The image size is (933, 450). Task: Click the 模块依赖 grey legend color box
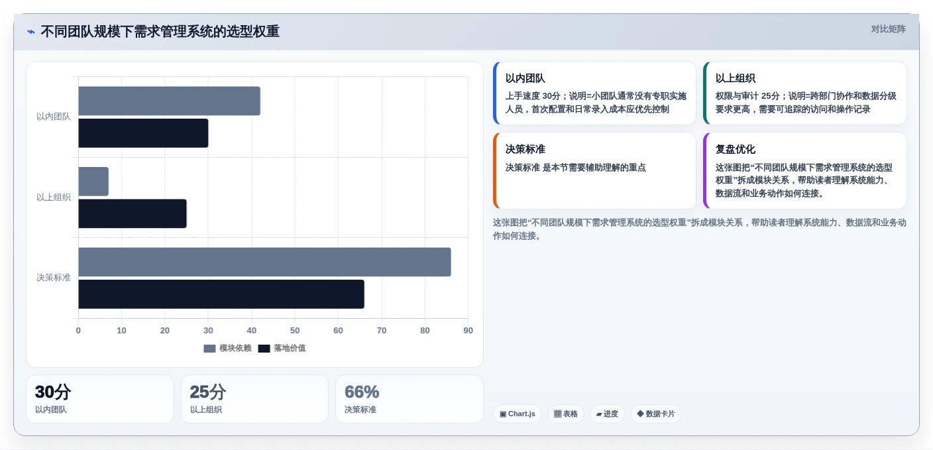pos(209,349)
